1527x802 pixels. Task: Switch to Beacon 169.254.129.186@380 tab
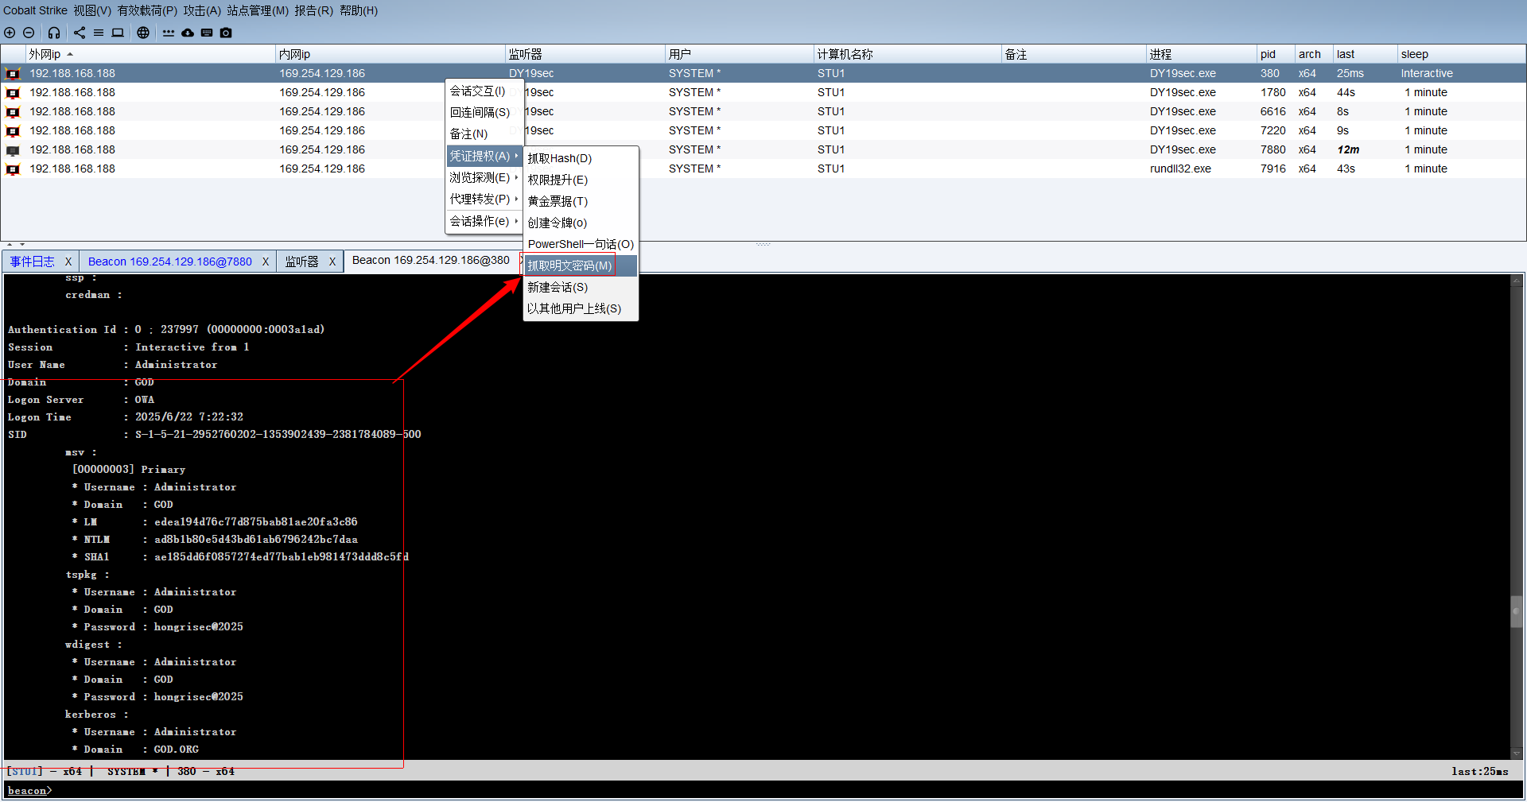click(x=431, y=260)
